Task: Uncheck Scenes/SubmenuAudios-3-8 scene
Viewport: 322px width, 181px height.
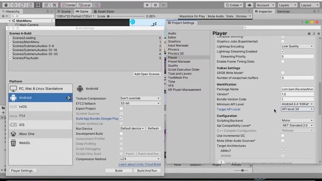Action: point(10,46)
